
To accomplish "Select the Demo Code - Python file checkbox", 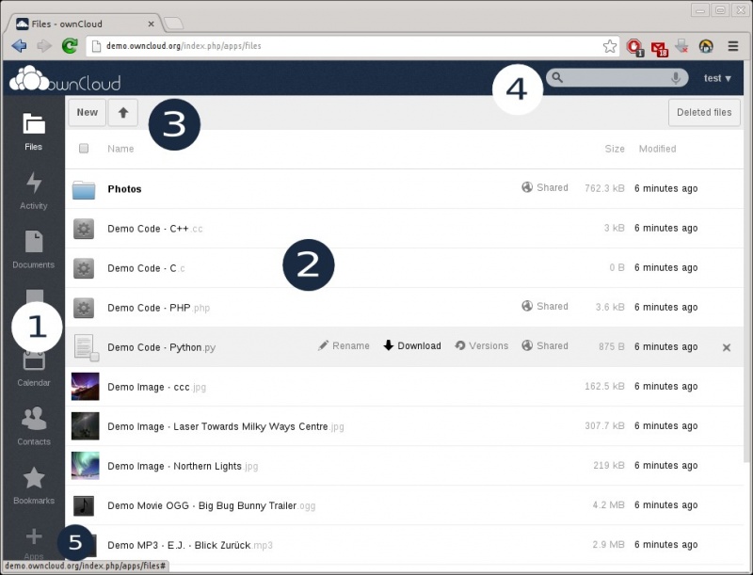I will (95, 357).
